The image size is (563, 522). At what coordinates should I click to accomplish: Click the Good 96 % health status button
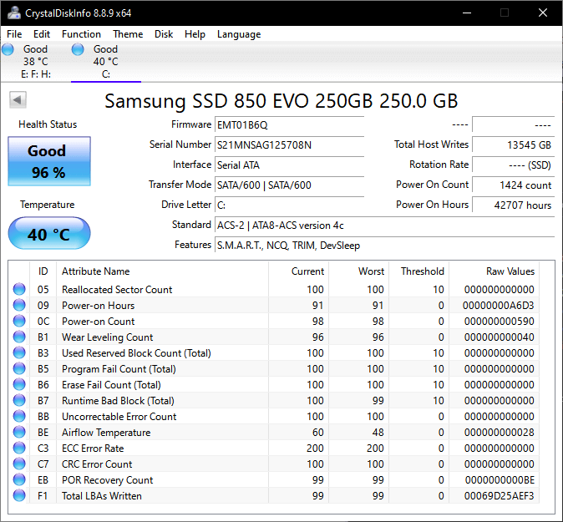coord(49,161)
